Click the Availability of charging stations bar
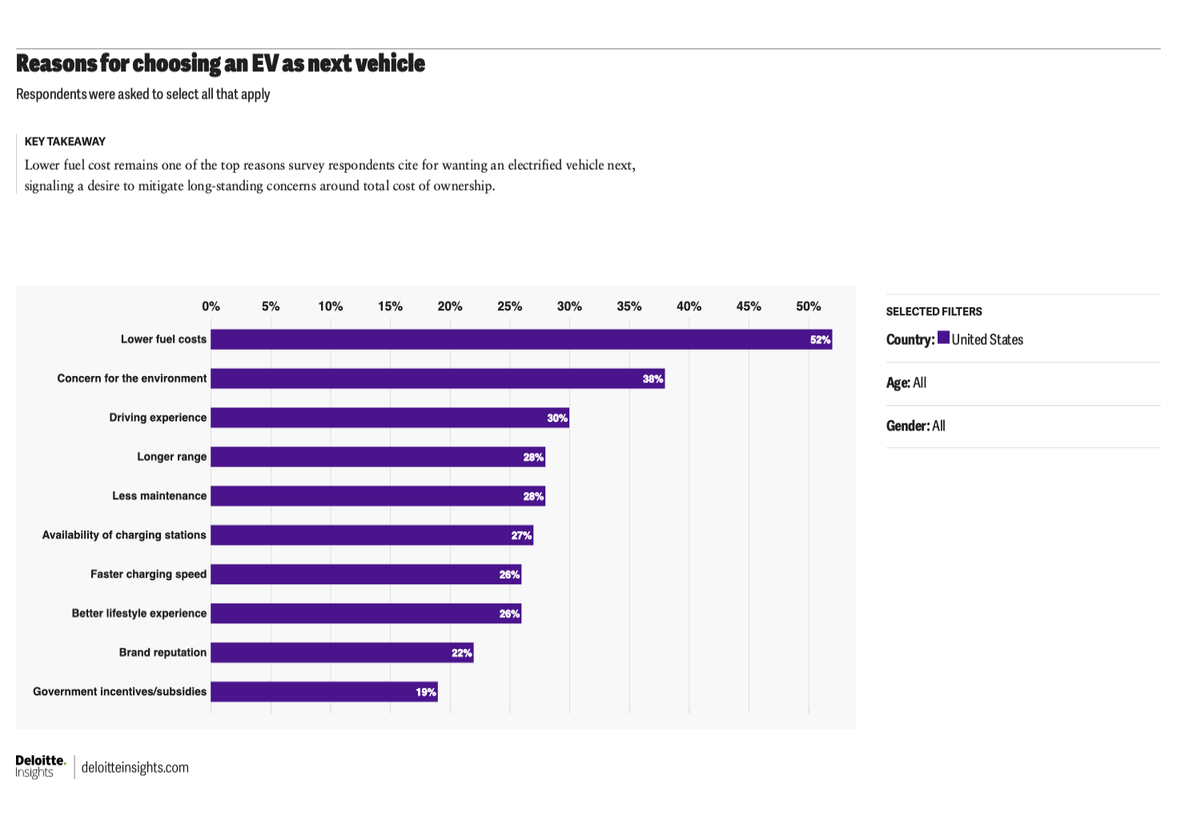1177x821 pixels. tap(372, 535)
